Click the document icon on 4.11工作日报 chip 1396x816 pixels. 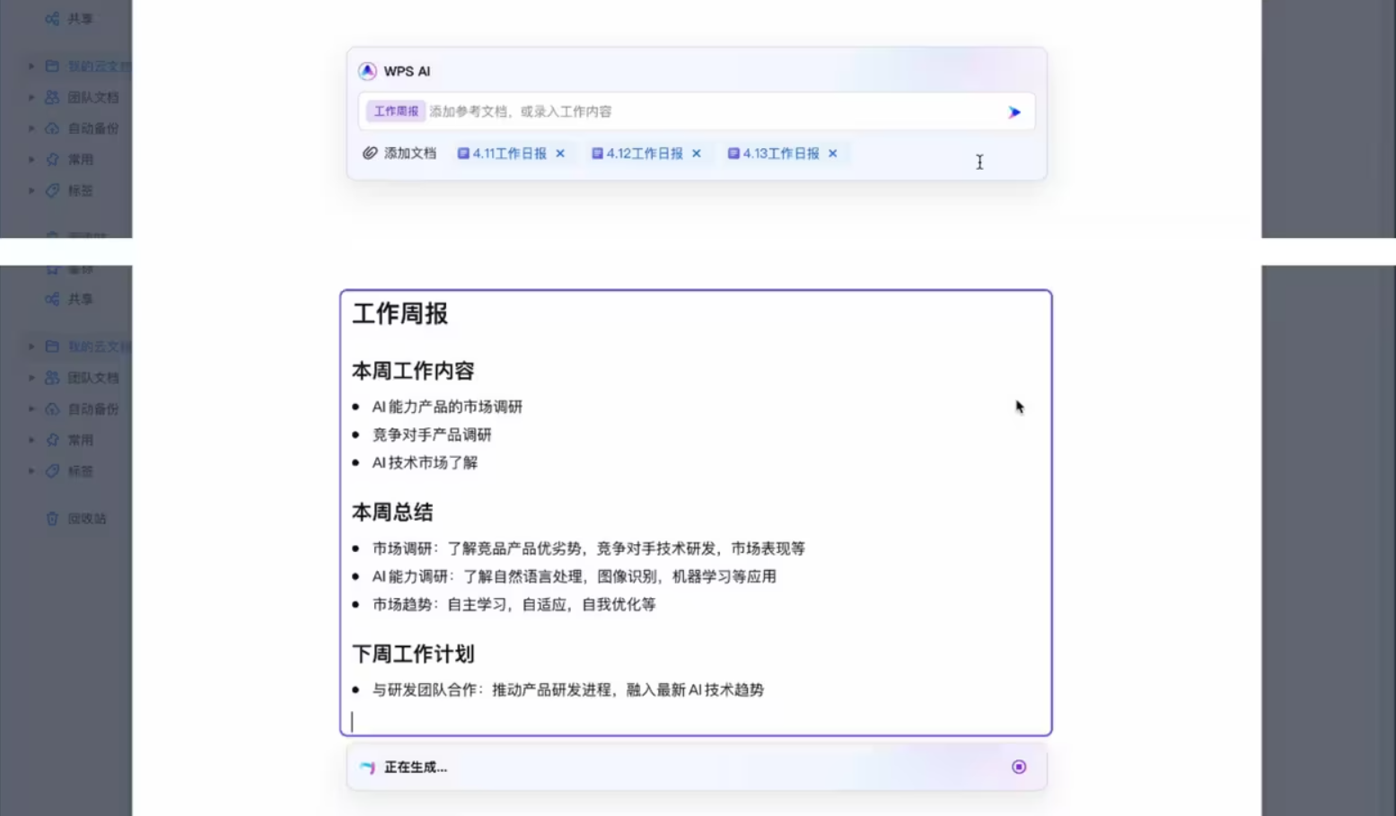tap(463, 154)
